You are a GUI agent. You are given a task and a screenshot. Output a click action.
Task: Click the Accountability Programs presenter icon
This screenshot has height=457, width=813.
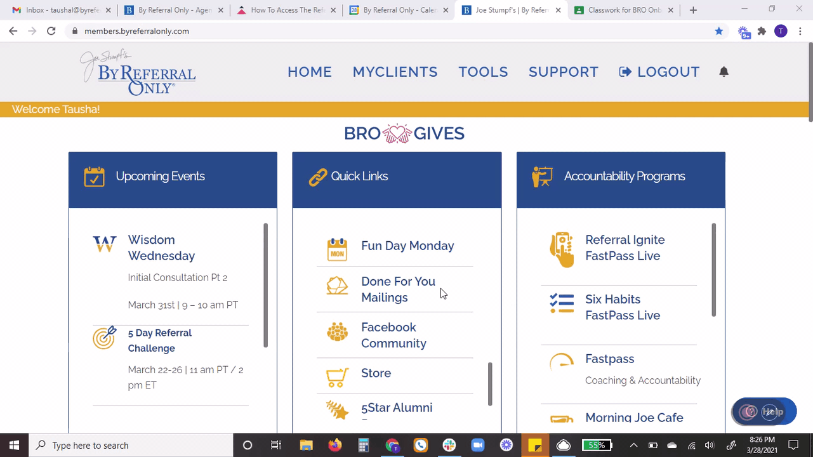(x=542, y=176)
